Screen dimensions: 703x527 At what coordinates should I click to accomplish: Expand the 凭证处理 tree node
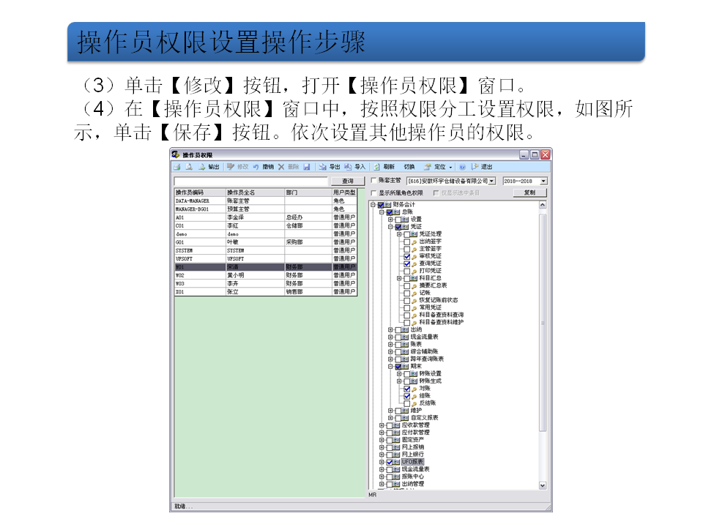click(x=399, y=234)
